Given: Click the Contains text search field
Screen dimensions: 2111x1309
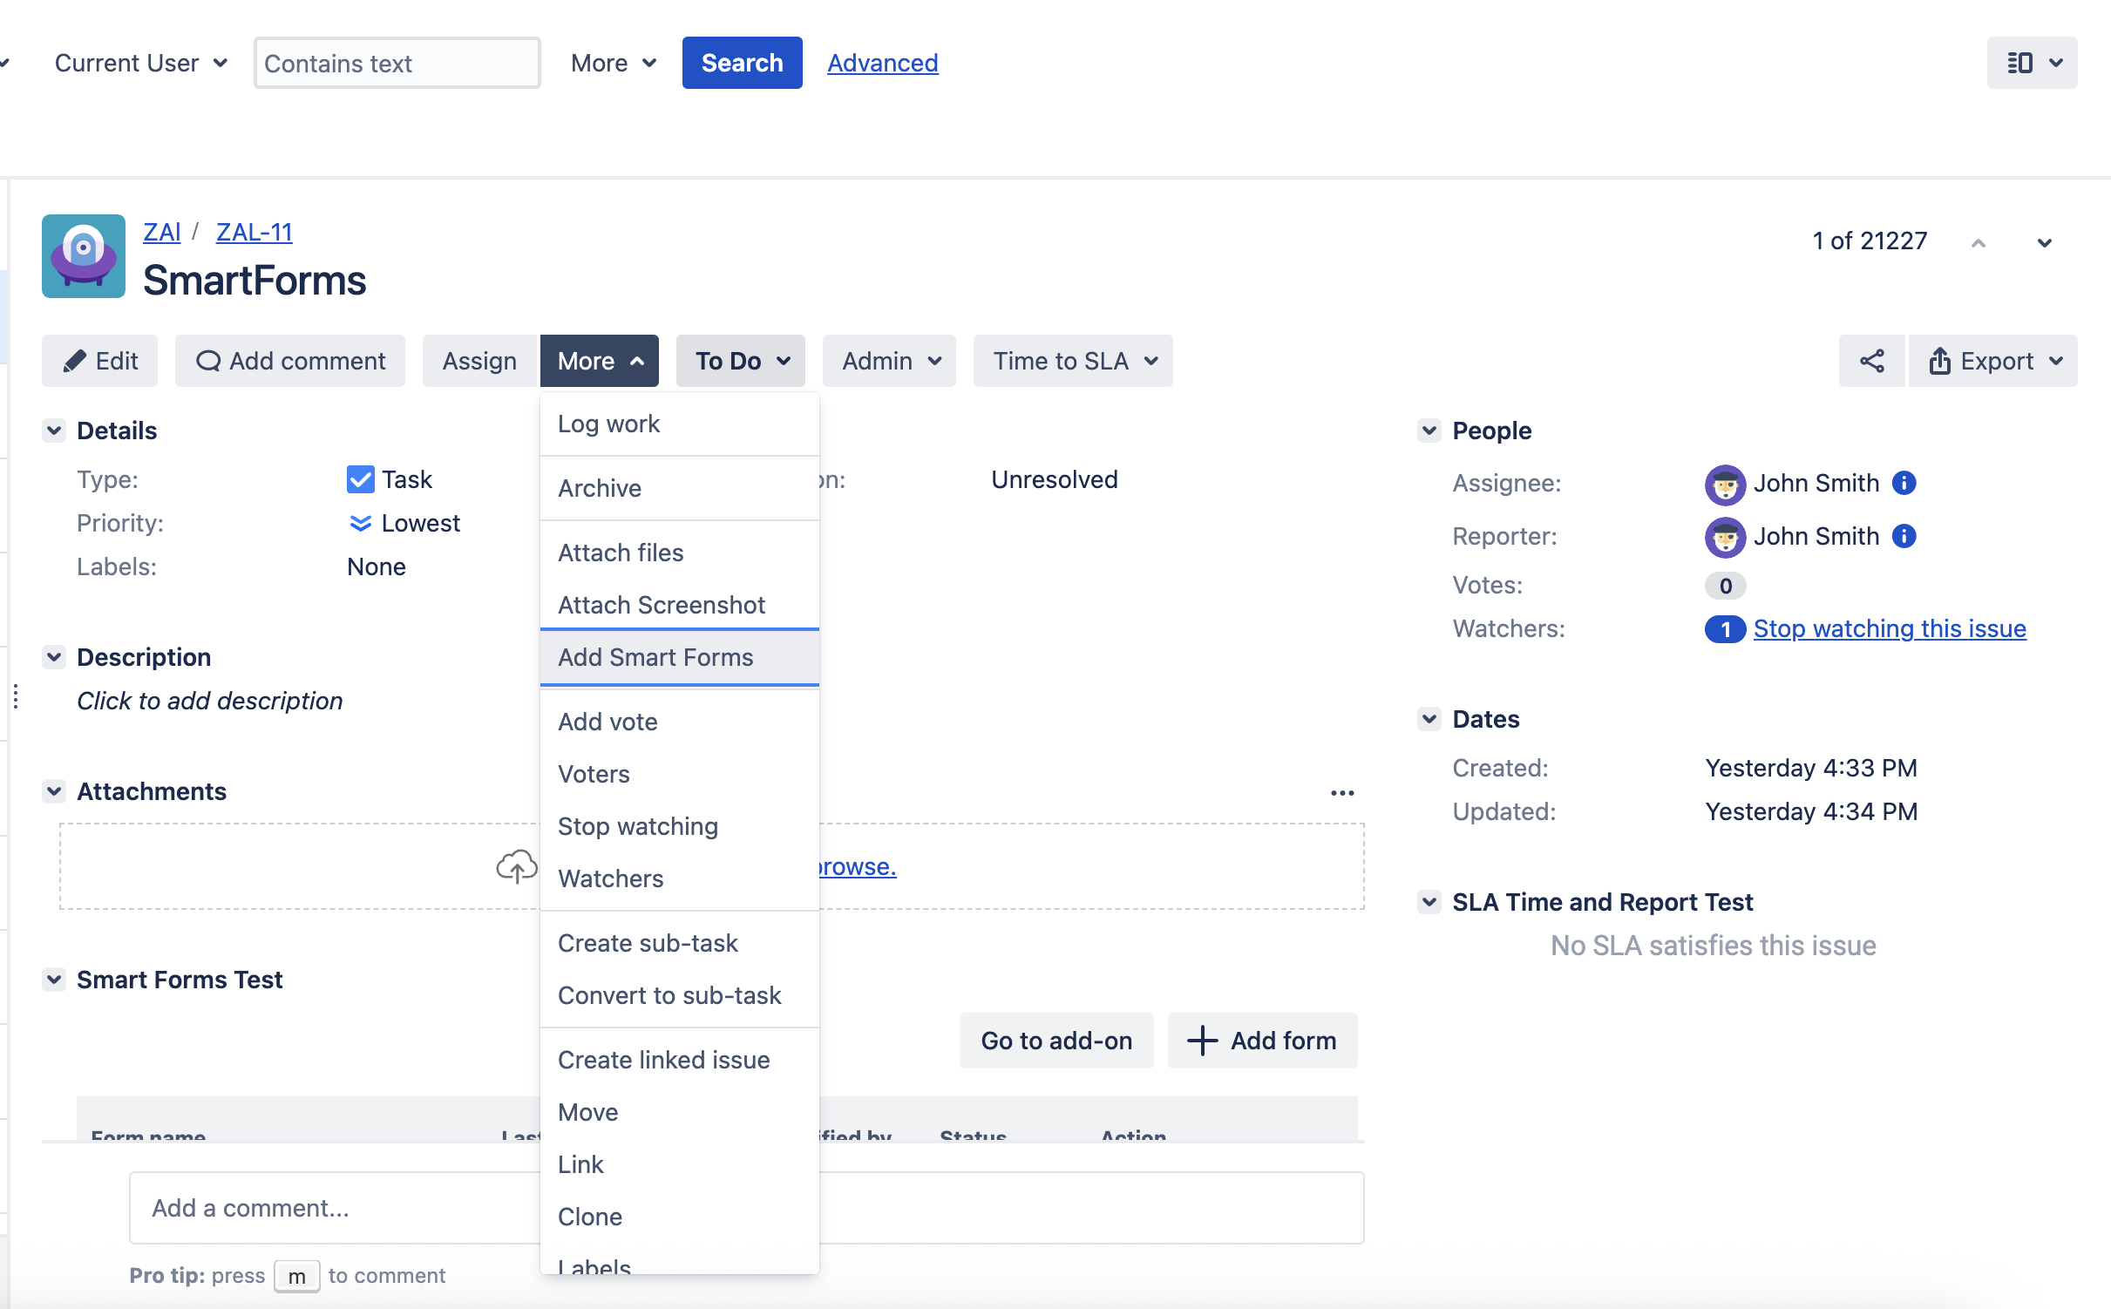Looking at the screenshot, I should (397, 63).
